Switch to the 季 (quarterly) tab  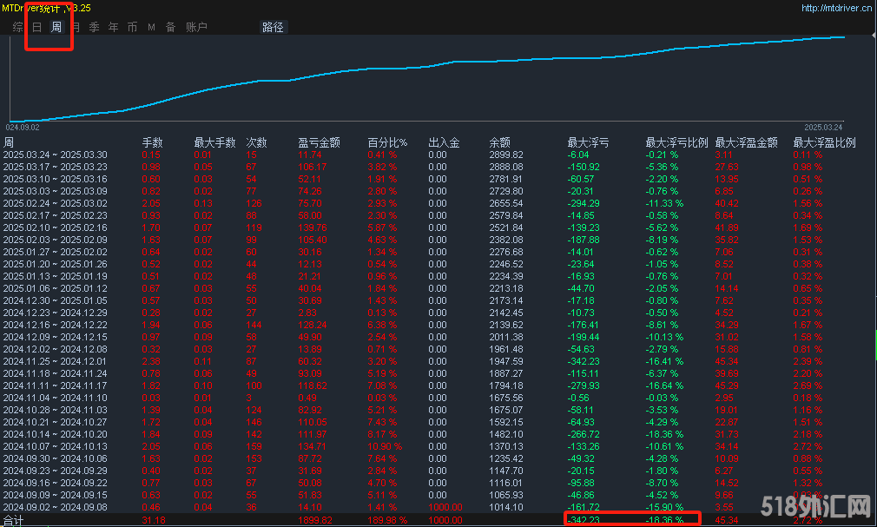94,27
